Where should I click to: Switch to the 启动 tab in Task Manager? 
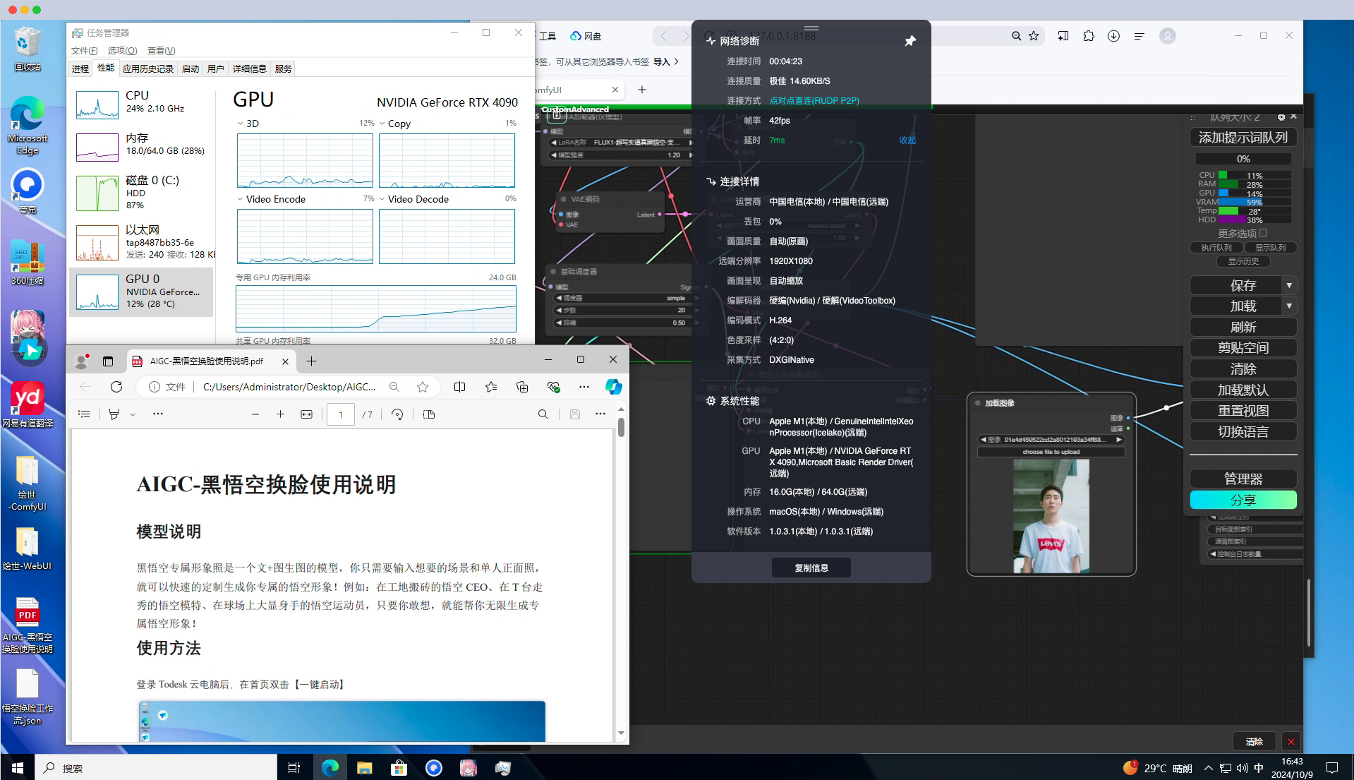(x=191, y=68)
